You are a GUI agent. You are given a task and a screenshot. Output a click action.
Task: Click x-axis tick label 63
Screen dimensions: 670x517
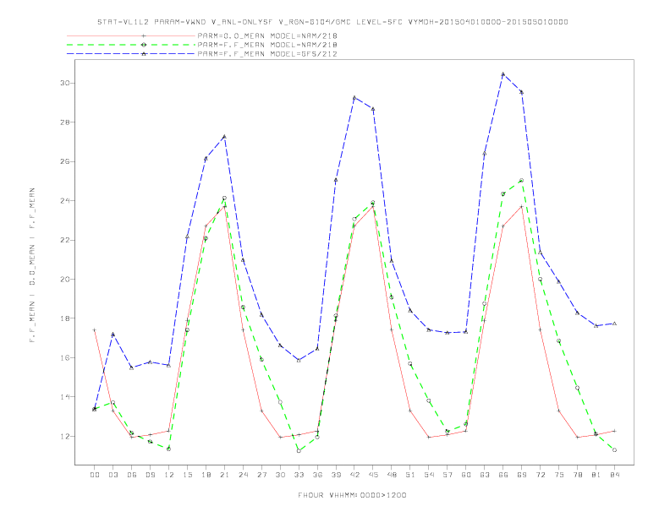[x=485, y=475]
